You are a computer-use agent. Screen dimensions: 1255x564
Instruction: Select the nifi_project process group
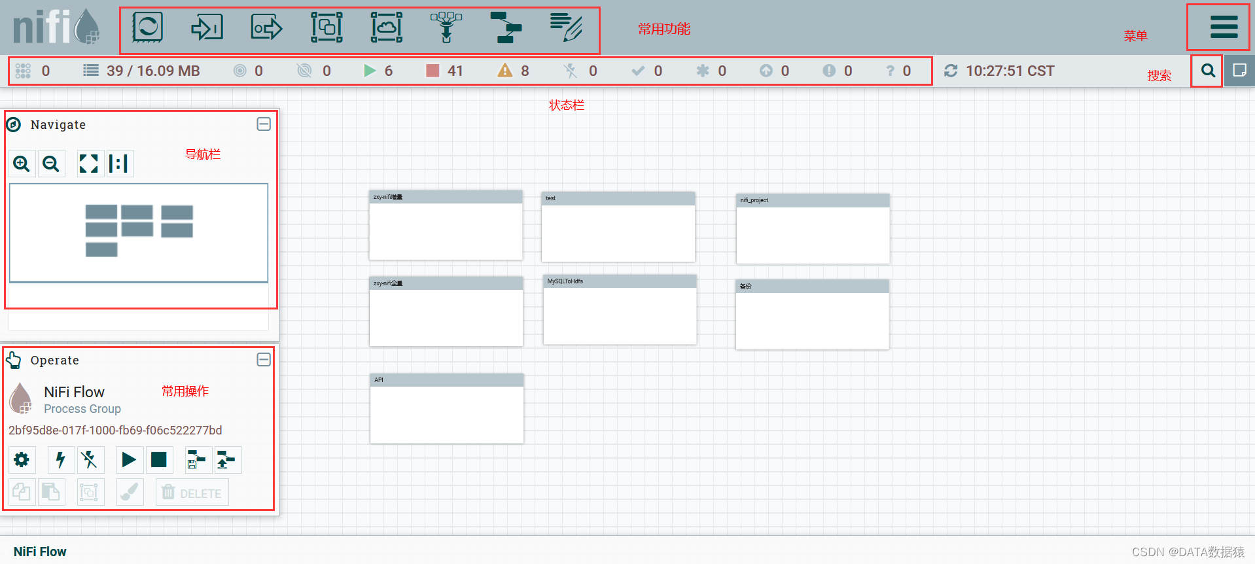tap(813, 228)
